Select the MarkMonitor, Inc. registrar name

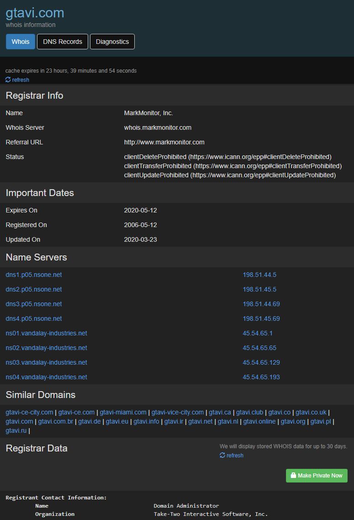click(148, 113)
